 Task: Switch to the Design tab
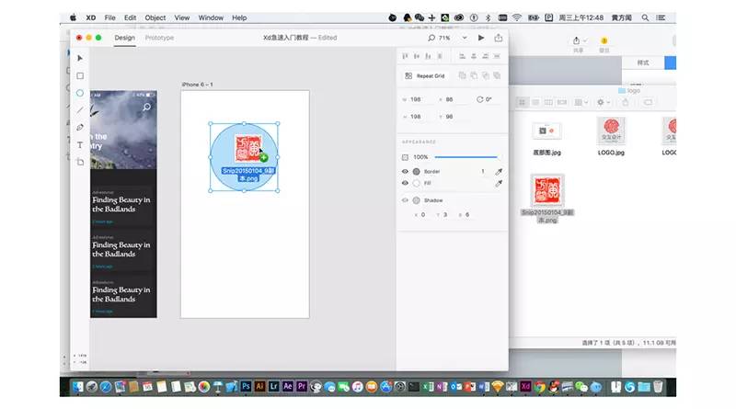coord(124,38)
